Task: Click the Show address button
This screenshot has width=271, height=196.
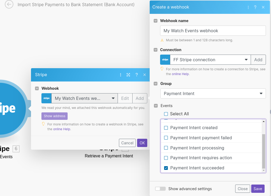Action: (x=55, y=116)
